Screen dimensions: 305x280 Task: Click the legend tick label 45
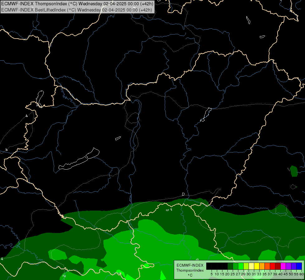coord(286,274)
